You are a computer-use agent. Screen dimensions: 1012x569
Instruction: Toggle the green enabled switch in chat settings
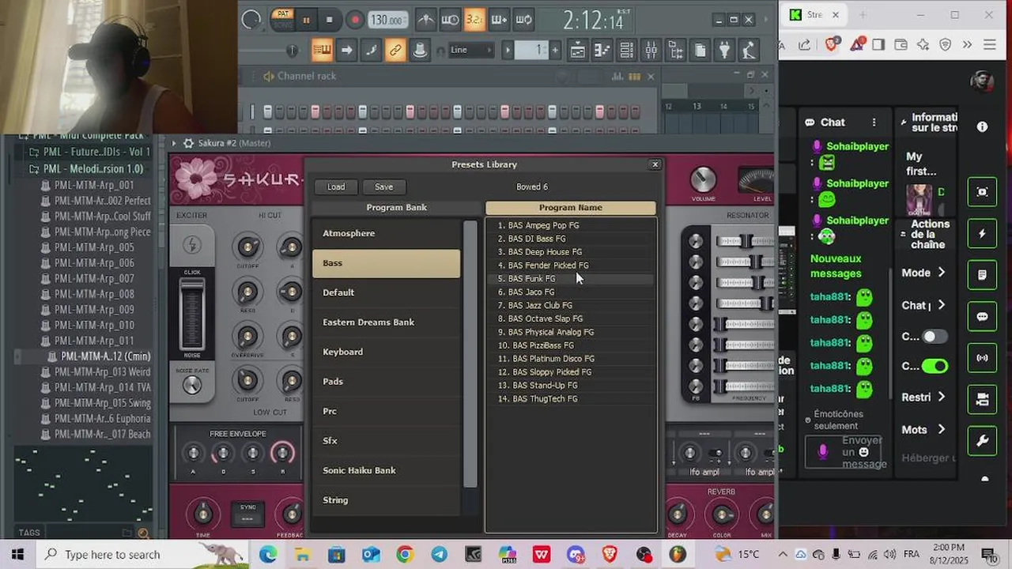point(935,366)
